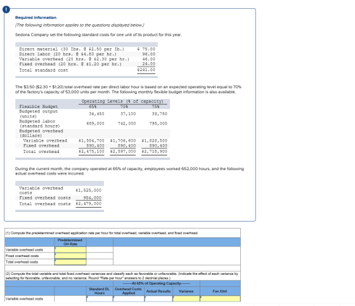This screenshot has height=306, width=355.
Task: Click the actual variable overhead $1,525,000 value
Action: click(89, 190)
